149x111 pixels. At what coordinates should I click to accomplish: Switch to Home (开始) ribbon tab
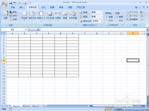pyautogui.click(x=13, y=7)
